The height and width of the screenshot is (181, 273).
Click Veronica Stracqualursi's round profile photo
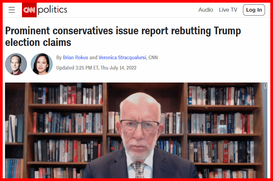tap(42, 64)
